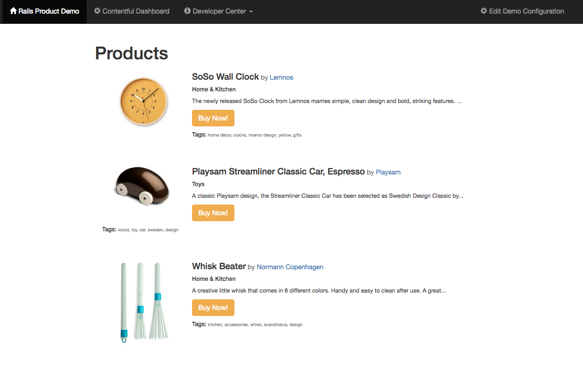Buy the SoSo Wall Clock now
The image size is (583, 382).
(x=213, y=118)
